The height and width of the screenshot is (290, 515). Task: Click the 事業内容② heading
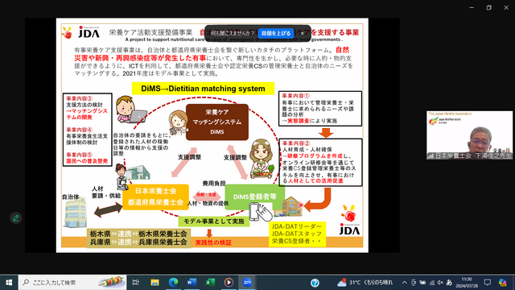296,143
